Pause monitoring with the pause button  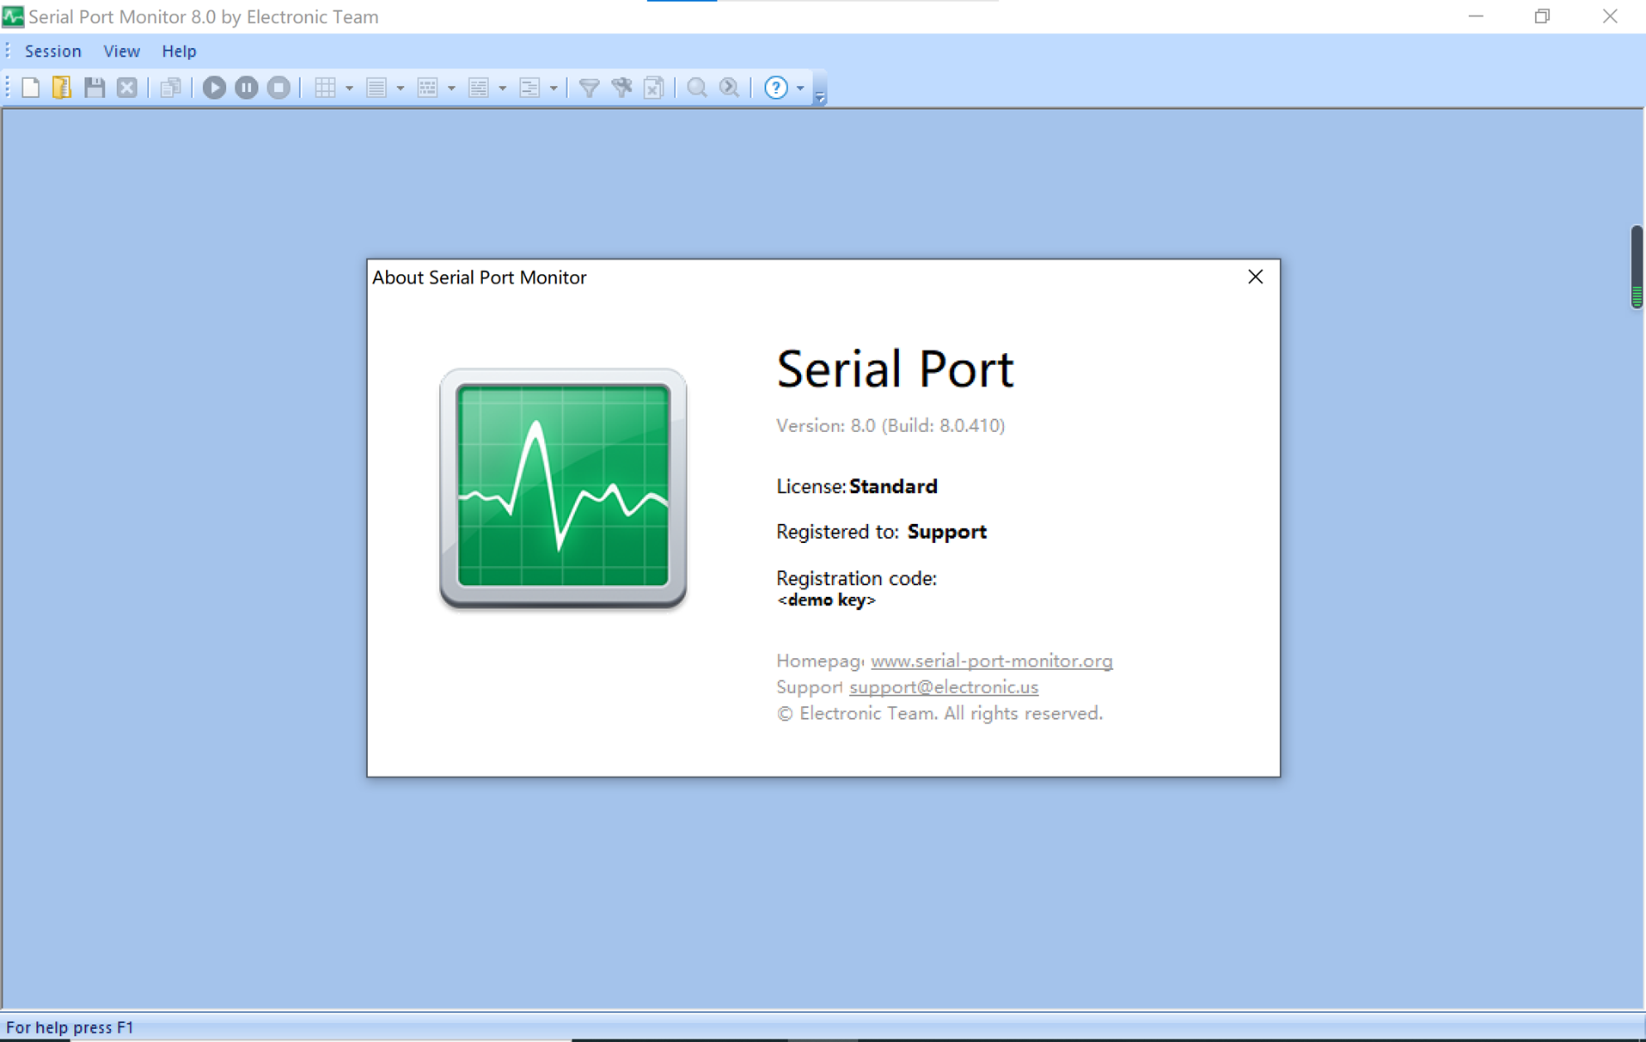(x=247, y=88)
